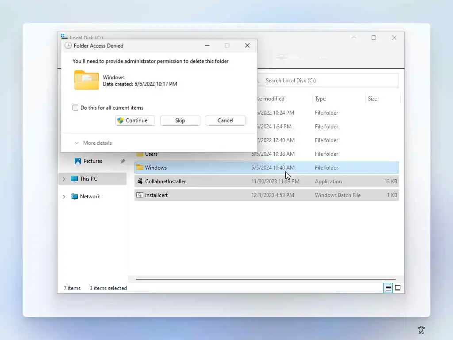The image size is (453, 340).
Task: Click date '12/1/2023 4:53 PM'
Action: click(273, 195)
